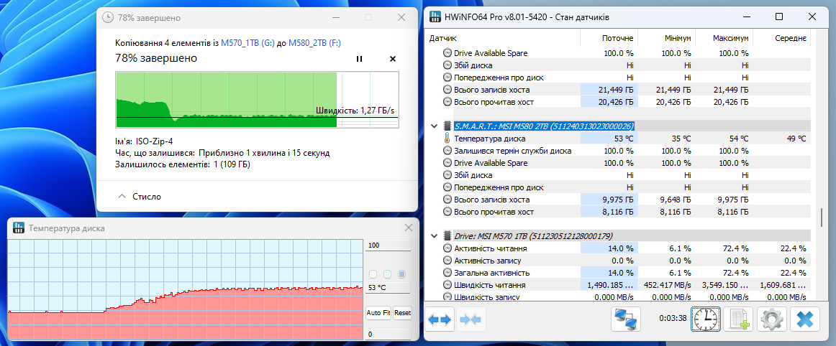Collapse the Drive MSI M570 1TB section
This screenshot has height=346, width=836.
[434, 236]
